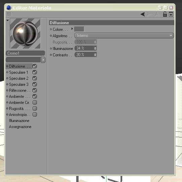
Task: Click the empty field below Cromo1
Action: pos(24,60)
